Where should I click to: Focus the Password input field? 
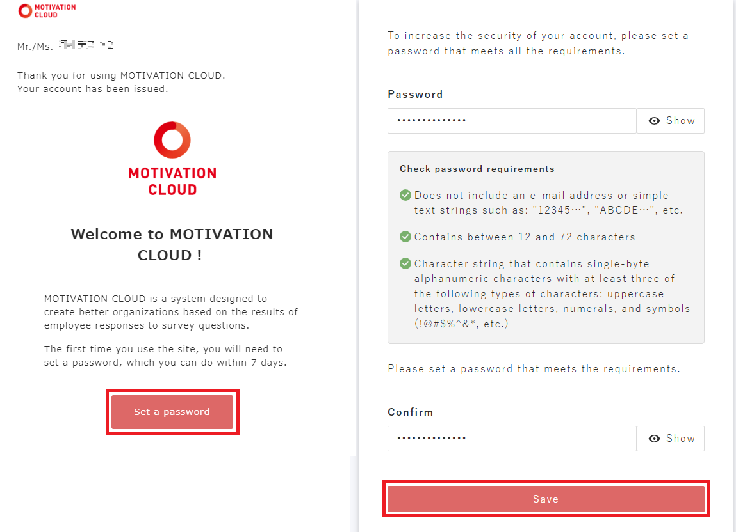(x=512, y=121)
